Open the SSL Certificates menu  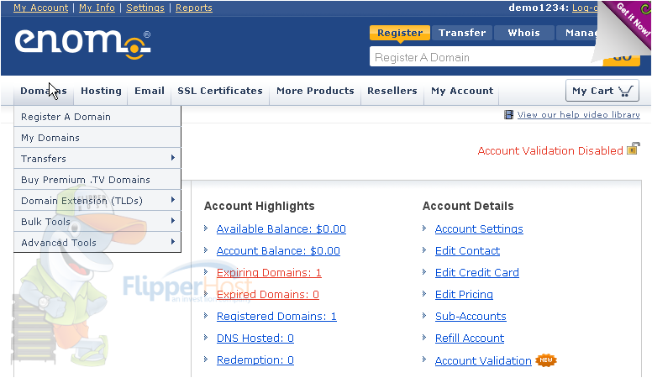pyautogui.click(x=220, y=91)
